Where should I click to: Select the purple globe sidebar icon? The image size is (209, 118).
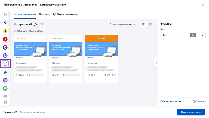(x=5, y=80)
